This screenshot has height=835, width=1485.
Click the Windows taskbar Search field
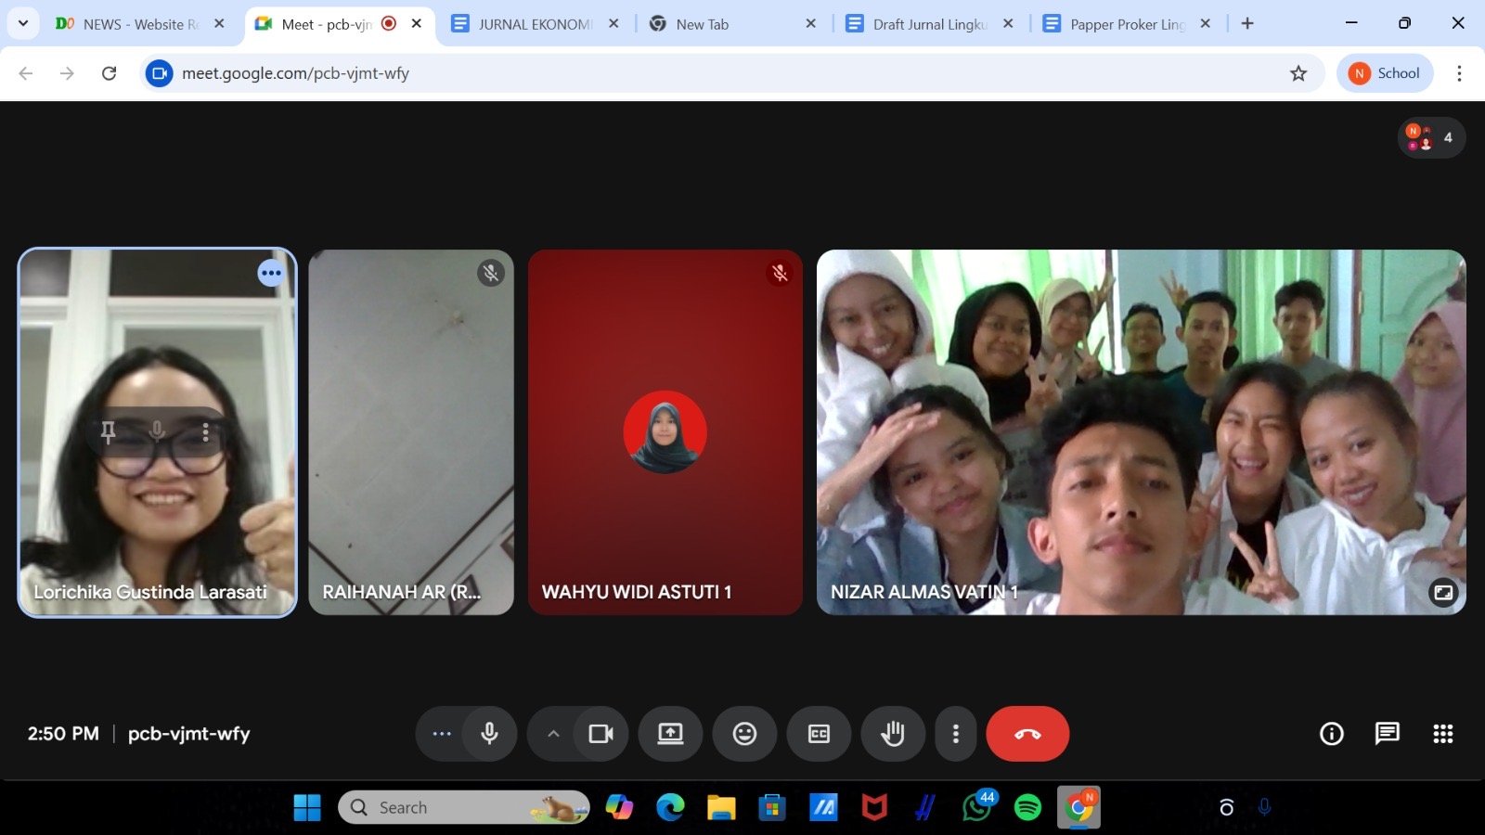[x=455, y=807]
